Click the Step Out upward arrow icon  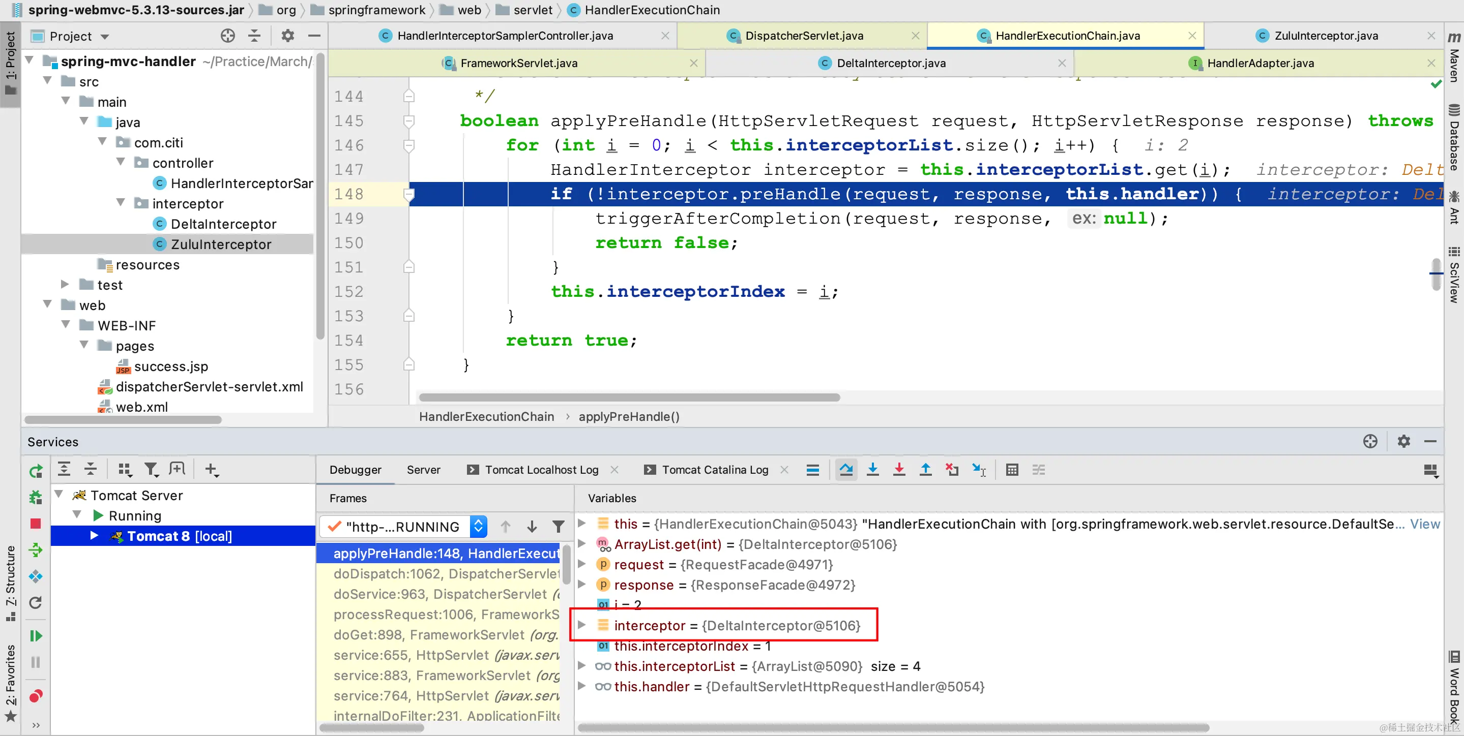925,470
